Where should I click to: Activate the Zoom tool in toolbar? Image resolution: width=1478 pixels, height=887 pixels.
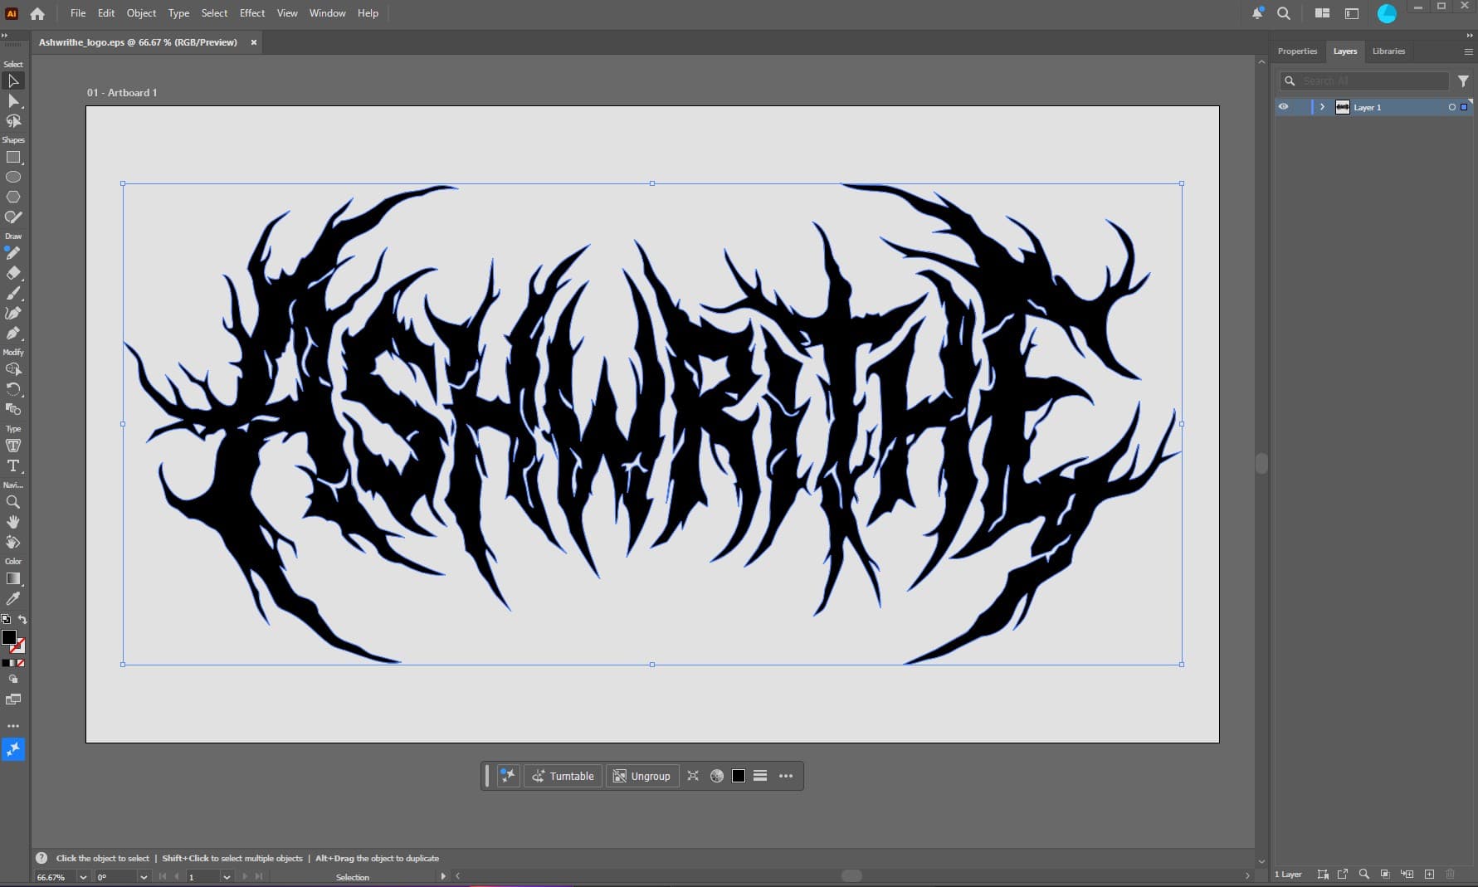pyautogui.click(x=13, y=502)
